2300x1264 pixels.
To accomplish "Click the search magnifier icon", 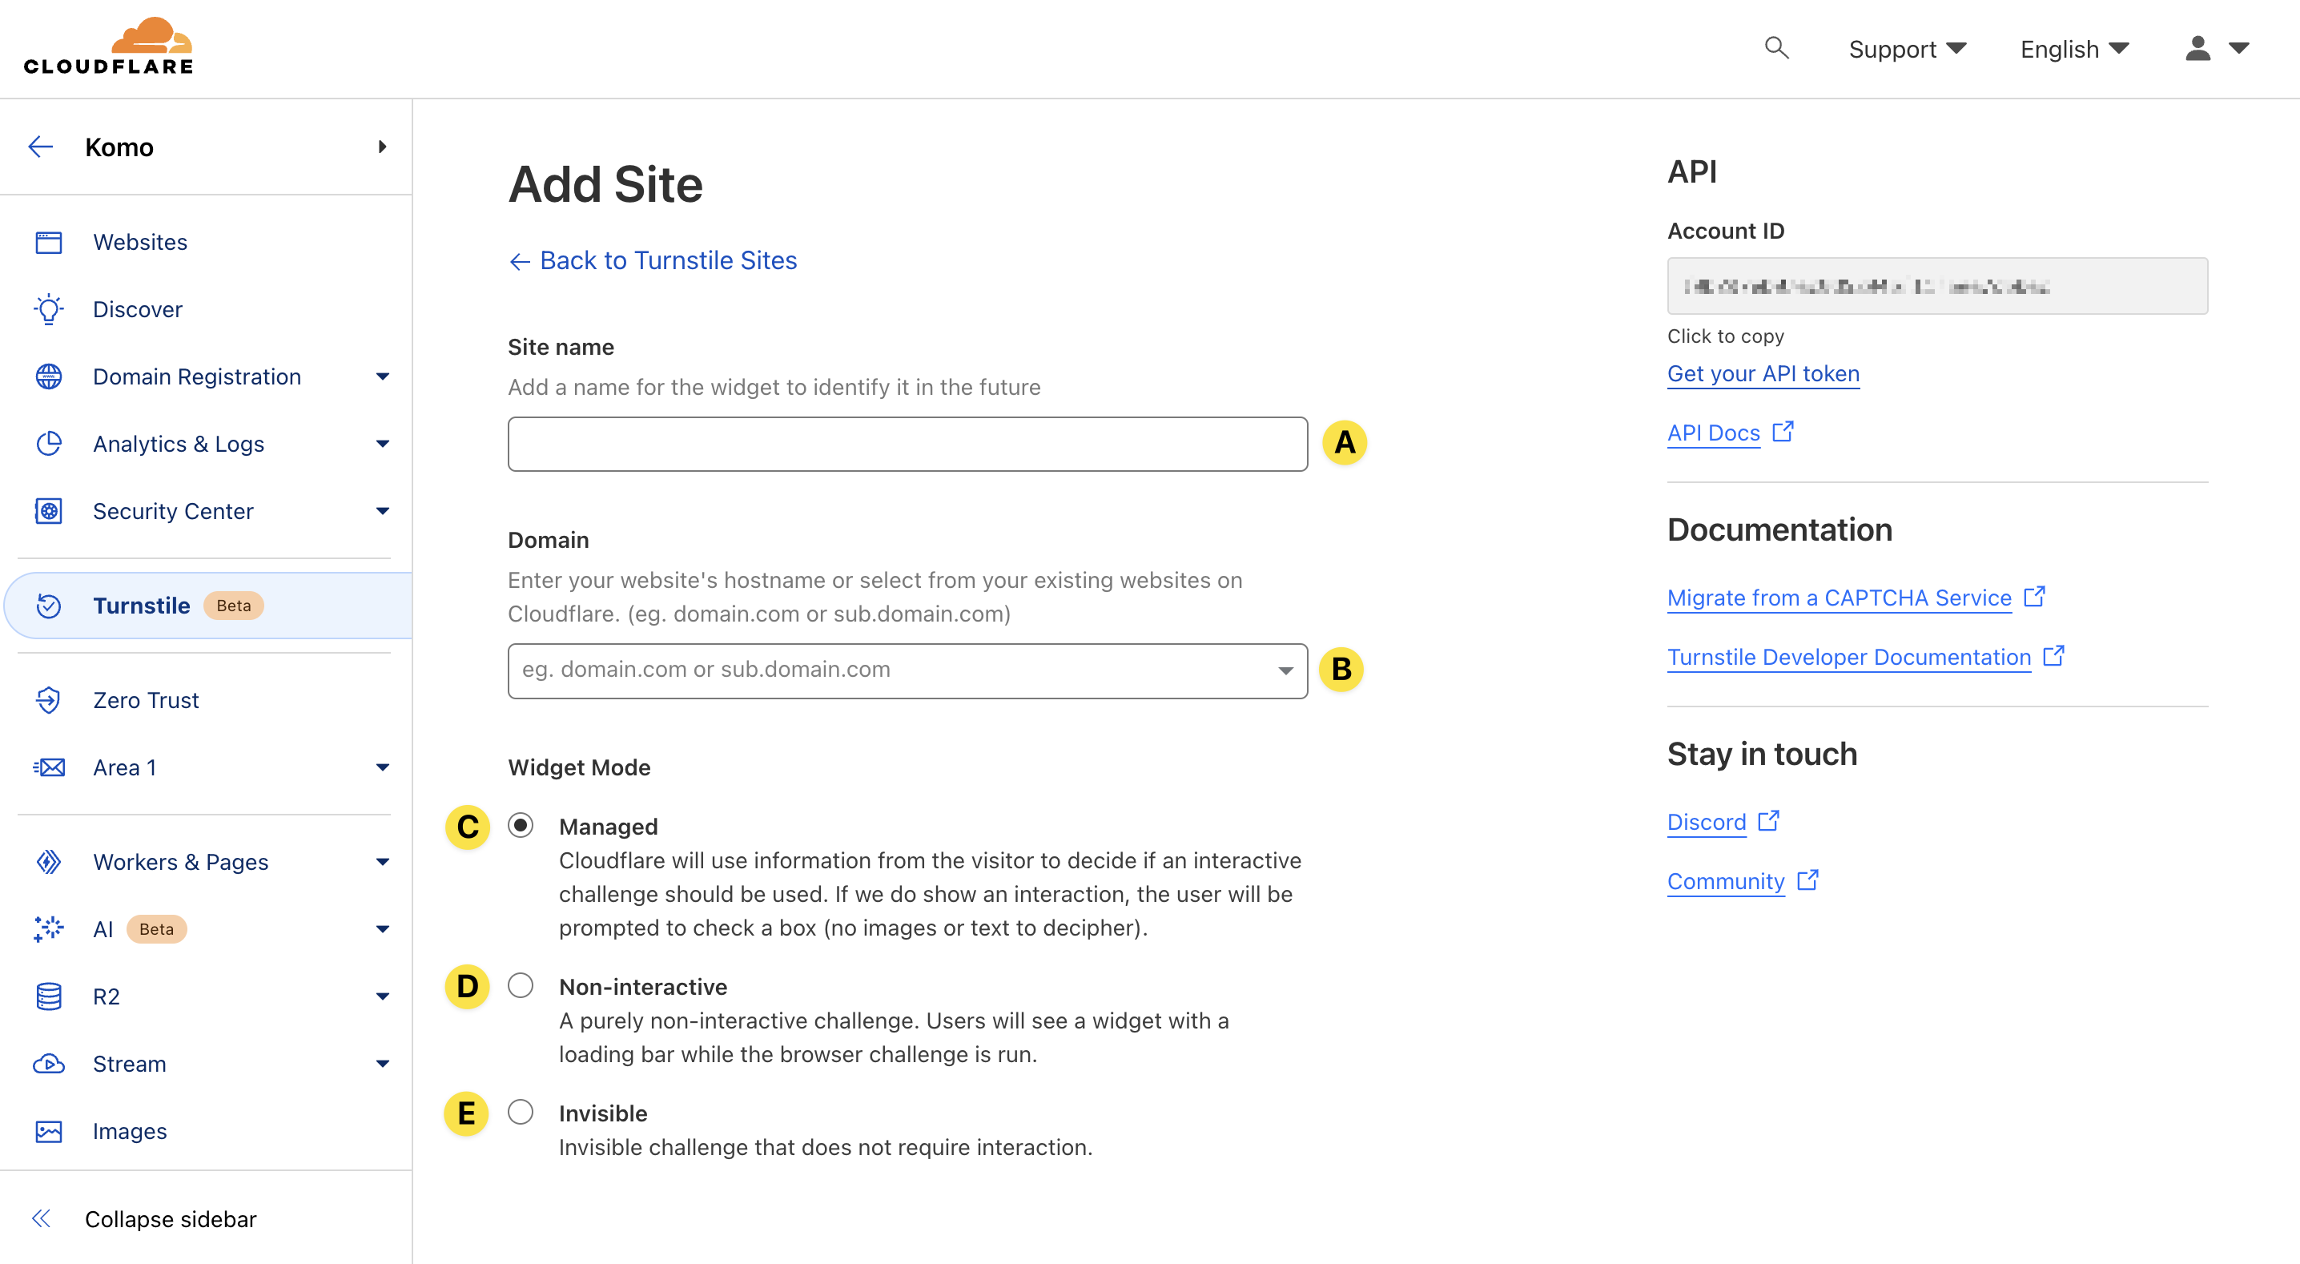I will pyautogui.click(x=1776, y=47).
